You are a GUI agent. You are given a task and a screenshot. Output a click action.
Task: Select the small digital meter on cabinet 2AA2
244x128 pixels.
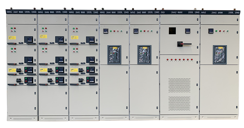tap(188, 31)
